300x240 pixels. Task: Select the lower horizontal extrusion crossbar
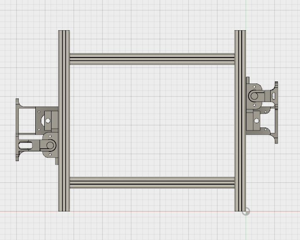click(152, 182)
